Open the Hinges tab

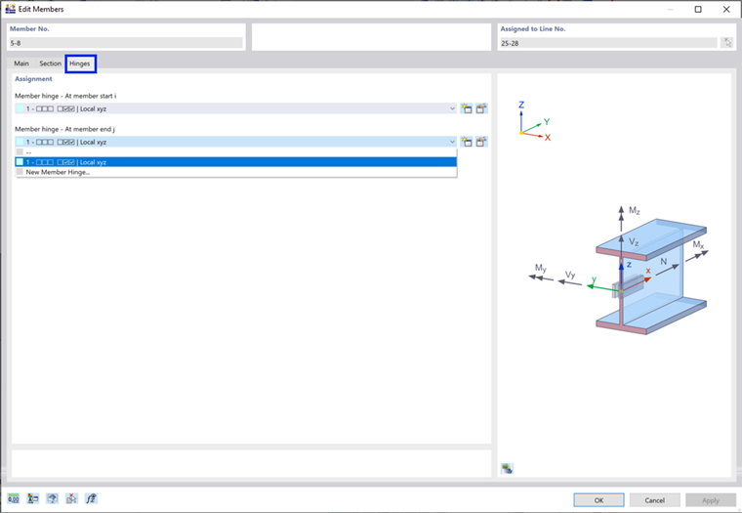[79, 64]
